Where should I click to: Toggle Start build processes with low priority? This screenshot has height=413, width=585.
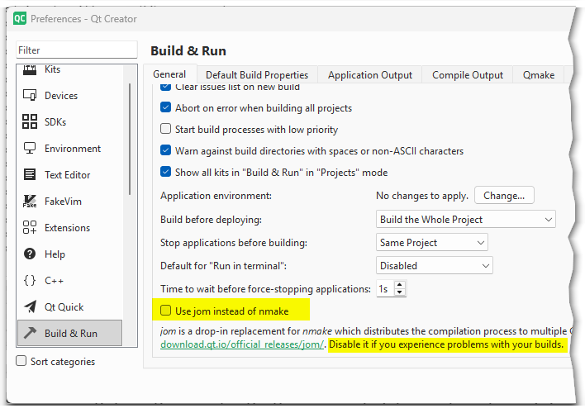tap(166, 130)
